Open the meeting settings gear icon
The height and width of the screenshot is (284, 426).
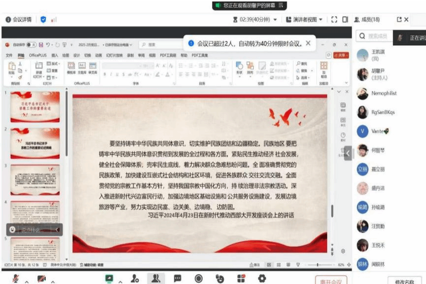pyautogui.click(x=262, y=279)
